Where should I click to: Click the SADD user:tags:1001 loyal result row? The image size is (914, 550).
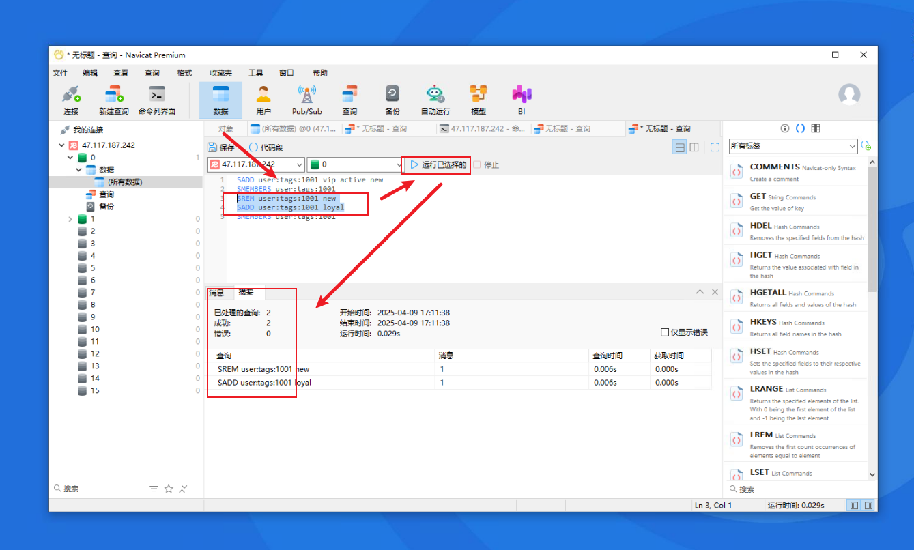tap(459, 383)
